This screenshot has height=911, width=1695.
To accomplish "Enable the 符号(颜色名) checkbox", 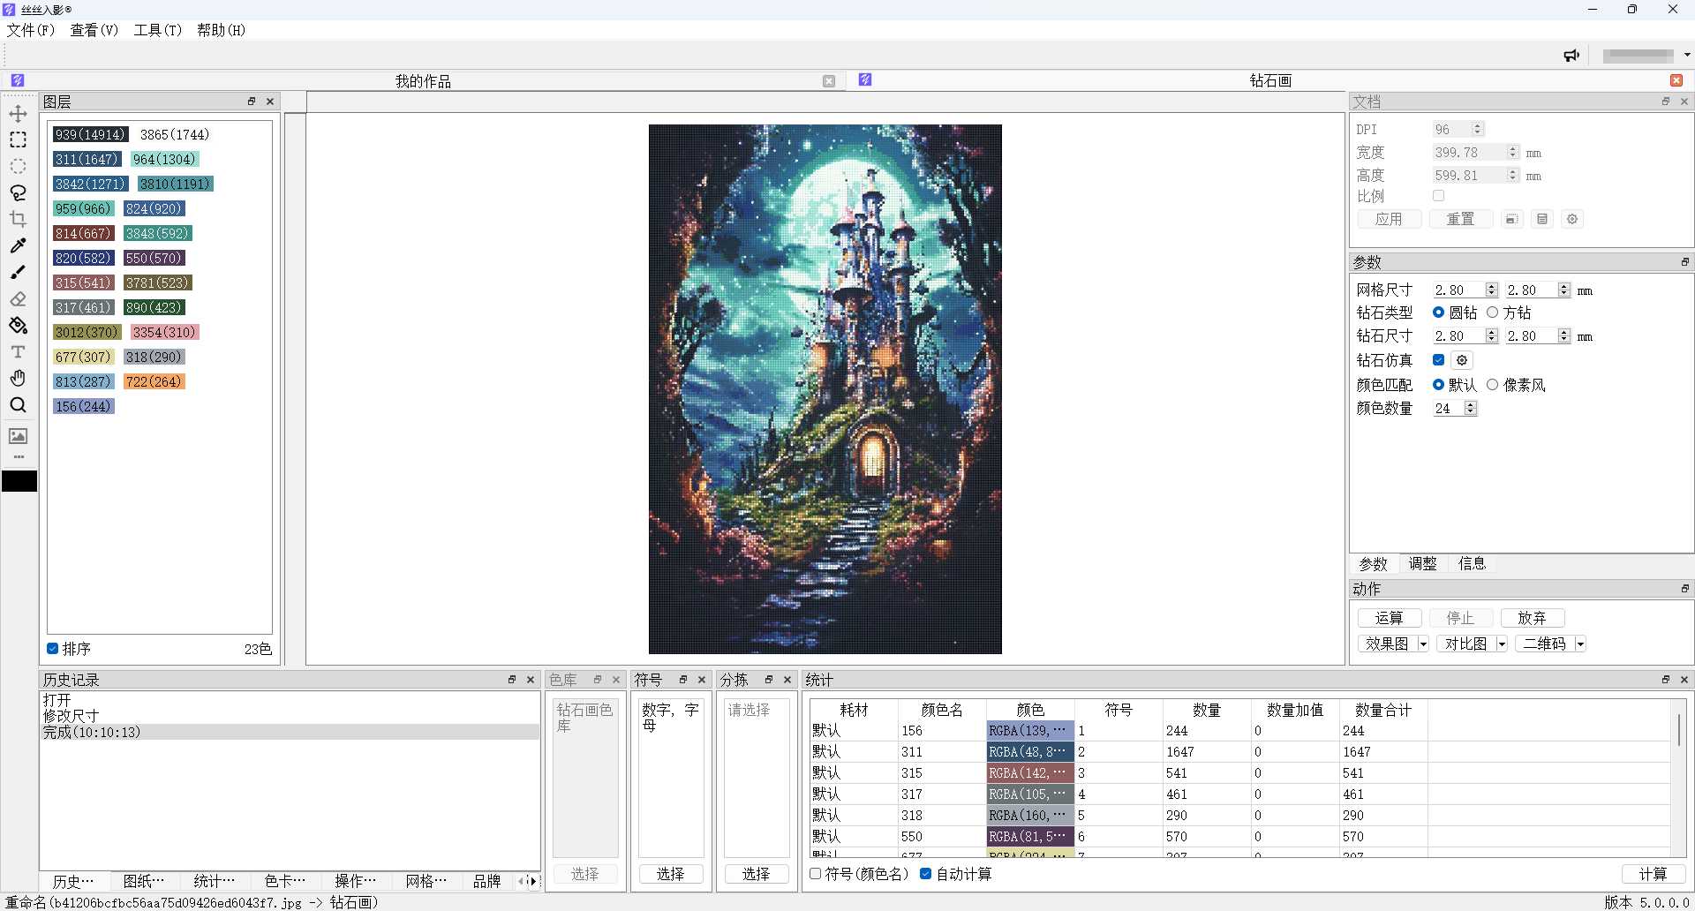I will click(816, 874).
